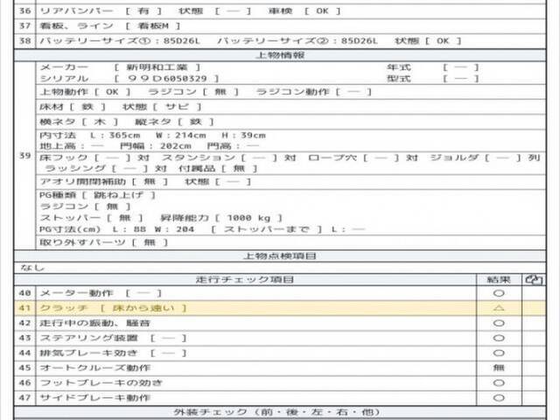Select the 年式 field label
The width and height of the screenshot is (560, 420).
399,67
